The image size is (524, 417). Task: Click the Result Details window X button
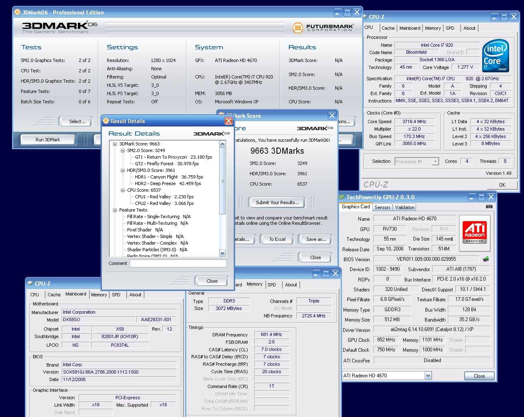tap(228, 121)
